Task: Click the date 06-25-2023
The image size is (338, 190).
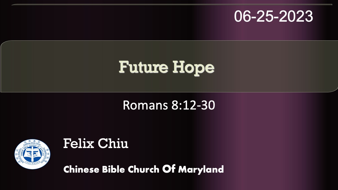Action: click(273, 16)
